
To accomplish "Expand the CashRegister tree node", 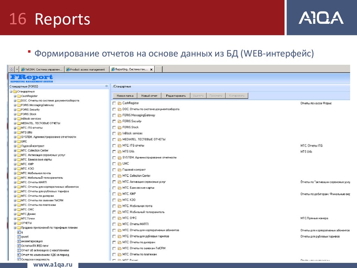I will pyautogui.click(x=15, y=96).
